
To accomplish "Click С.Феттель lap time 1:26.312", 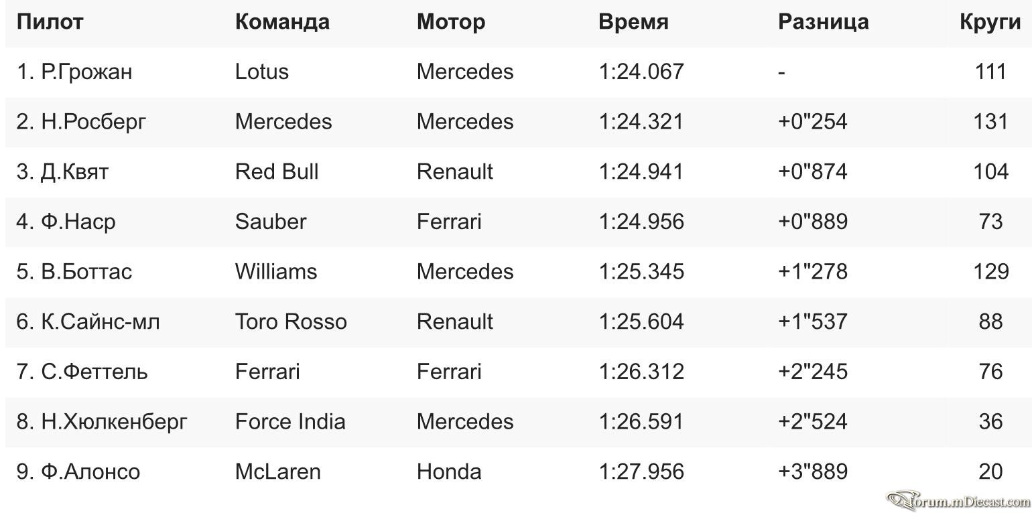I will point(641,372).
